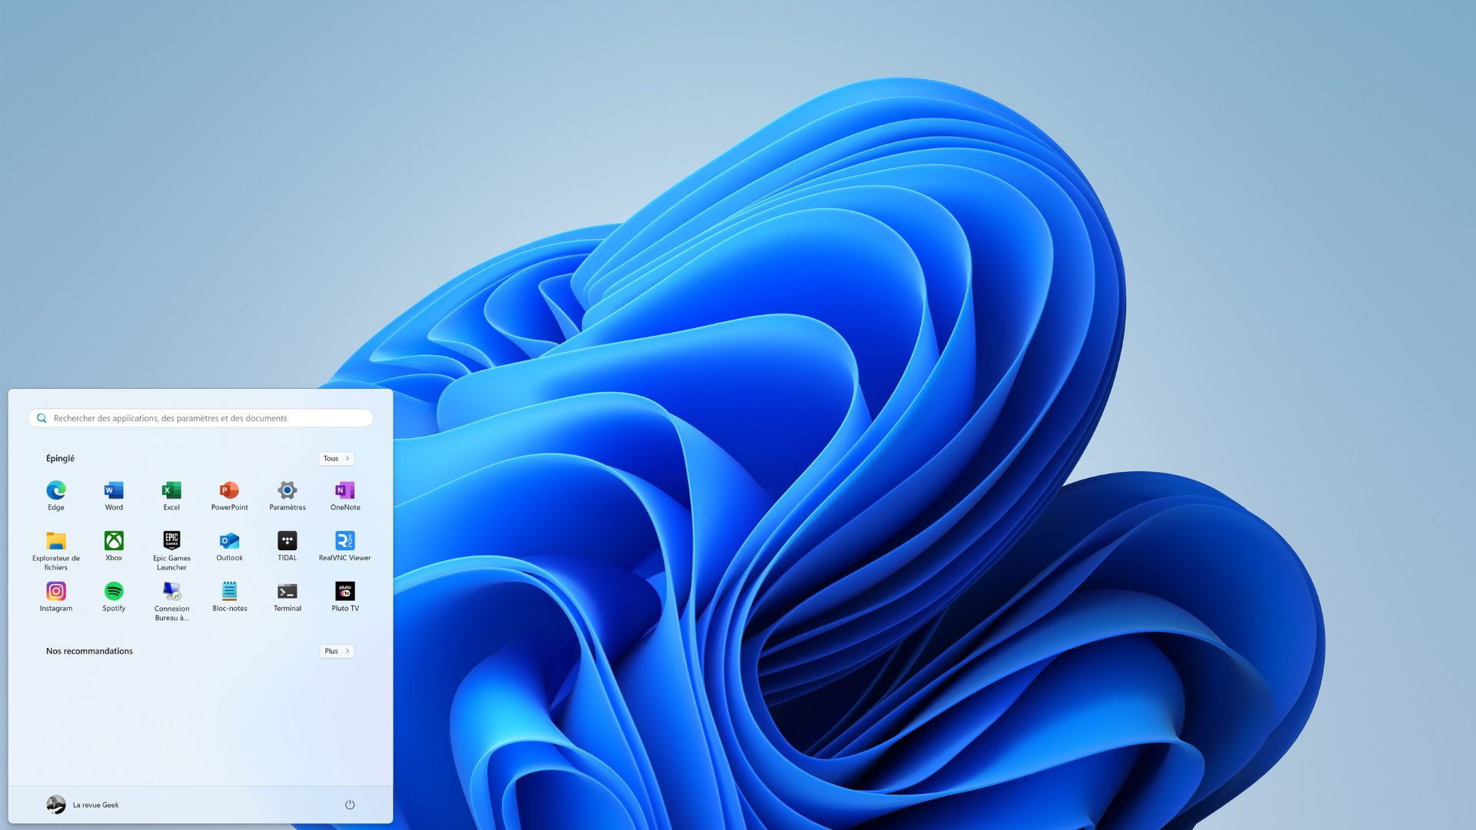Launch Spotify from pinned apps
The image size is (1476, 830).
(114, 592)
